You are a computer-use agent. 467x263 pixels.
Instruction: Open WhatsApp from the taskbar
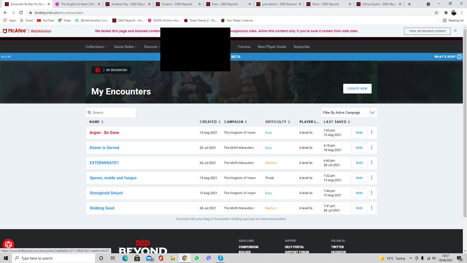(x=197, y=258)
